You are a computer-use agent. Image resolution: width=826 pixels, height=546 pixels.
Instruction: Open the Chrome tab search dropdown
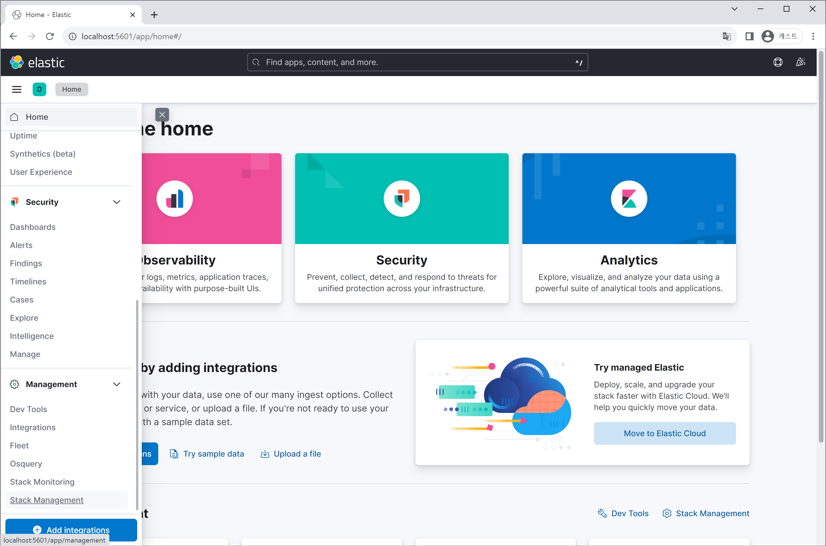click(734, 9)
